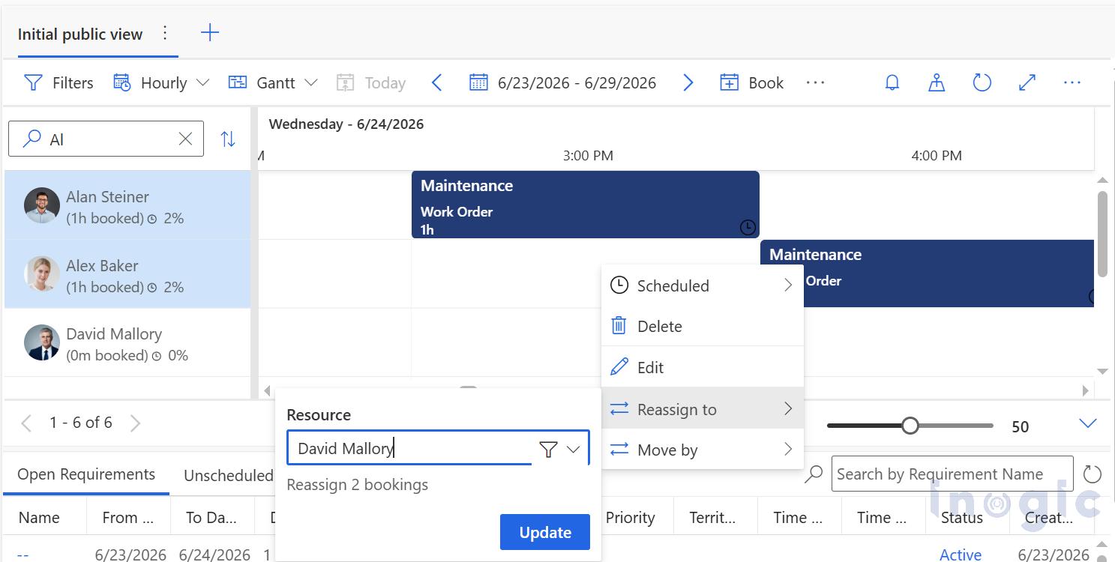Open the Resource field filter icon
This screenshot has width=1115, height=562.
click(548, 449)
